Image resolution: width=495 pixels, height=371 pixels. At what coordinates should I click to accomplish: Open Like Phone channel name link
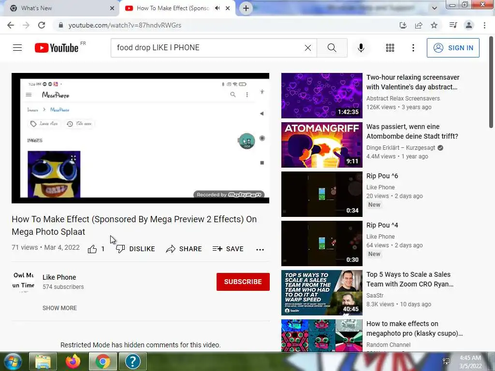[x=59, y=277]
